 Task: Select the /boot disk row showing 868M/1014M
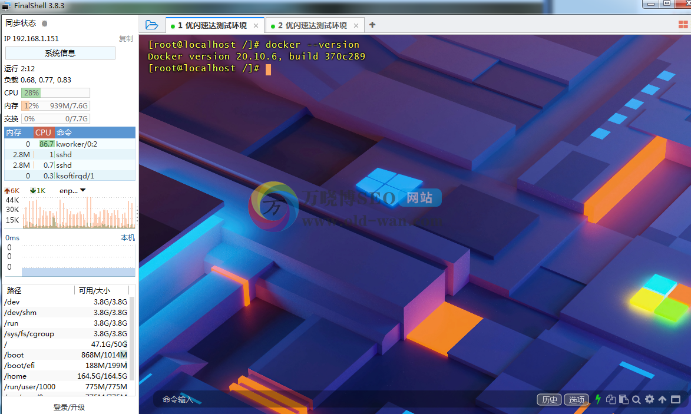[x=66, y=355]
